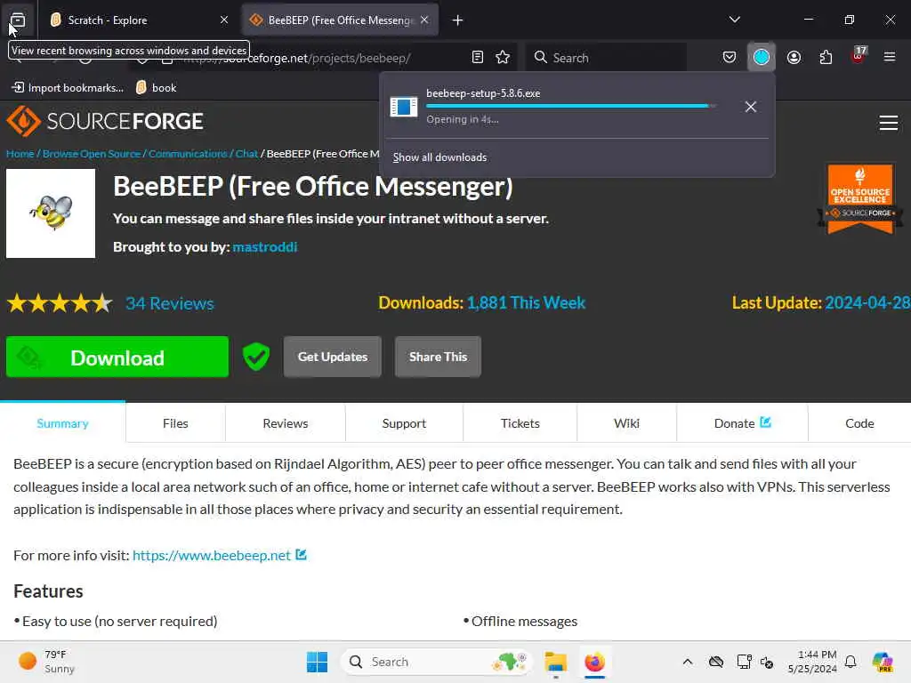Open the extension icon with 17 badge

[859, 56]
